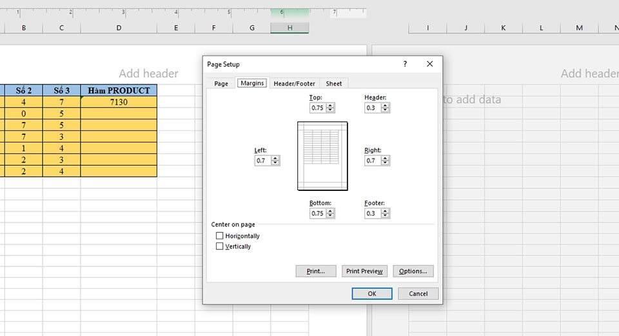This screenshot has height=336, width=619.
Task: Increase the Left margin value
Action: pos(275,159)
